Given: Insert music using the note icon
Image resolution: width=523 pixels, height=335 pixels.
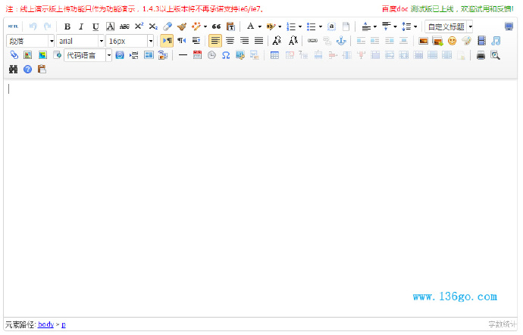Looking at the screenshot, I should point(495,41).
